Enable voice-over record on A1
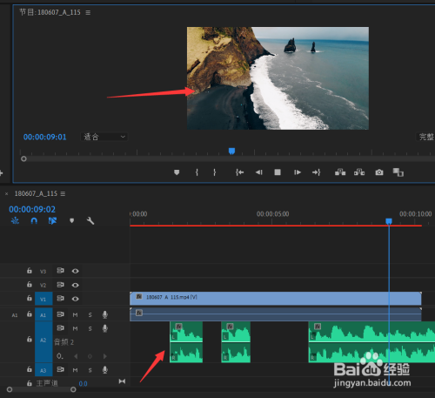This screenshot has width=435, height=398. pos(105,314)
